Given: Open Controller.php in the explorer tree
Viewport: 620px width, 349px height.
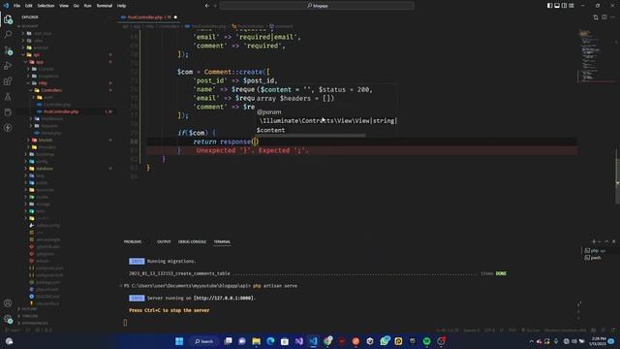Looking at the screenshot, I should click(x=57, y=105).
